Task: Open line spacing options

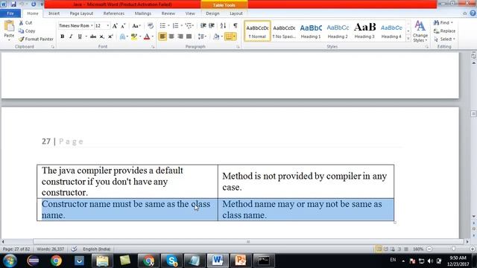Action: tap(202, 36)
